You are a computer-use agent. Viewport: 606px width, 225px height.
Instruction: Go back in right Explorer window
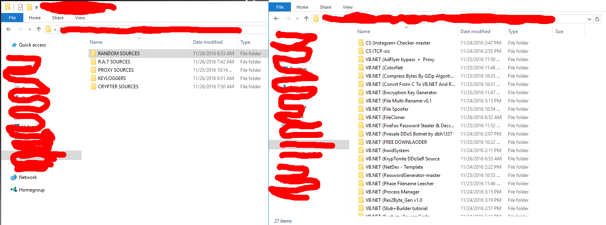277,19
